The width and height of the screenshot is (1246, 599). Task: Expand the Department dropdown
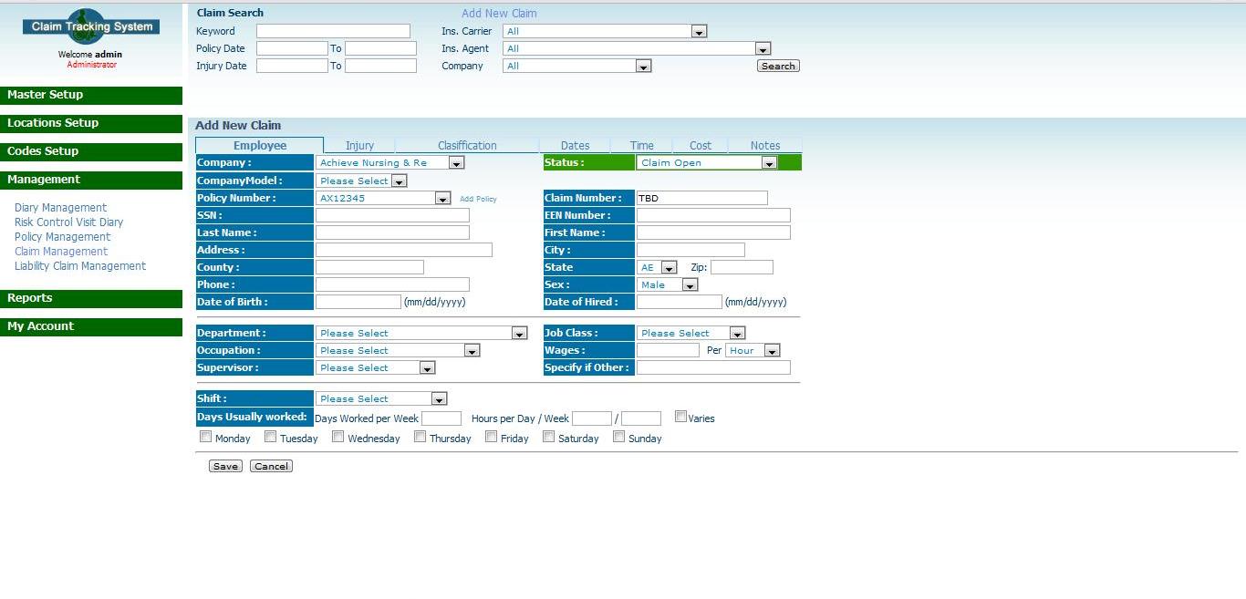[421, 333]
